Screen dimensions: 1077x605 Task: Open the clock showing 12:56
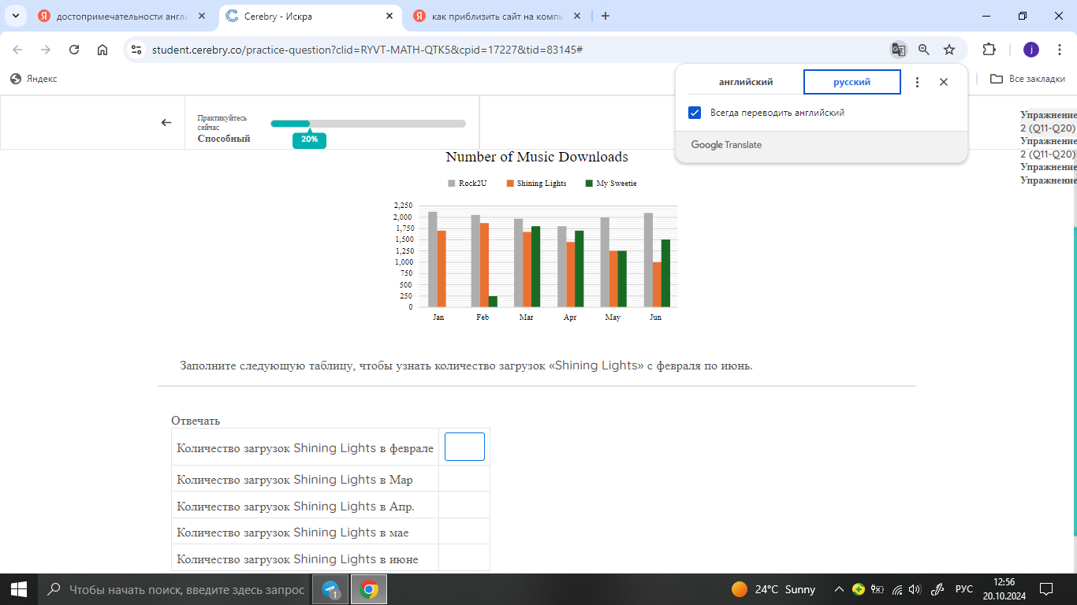pyautogui.click(x=1004, y=589)
